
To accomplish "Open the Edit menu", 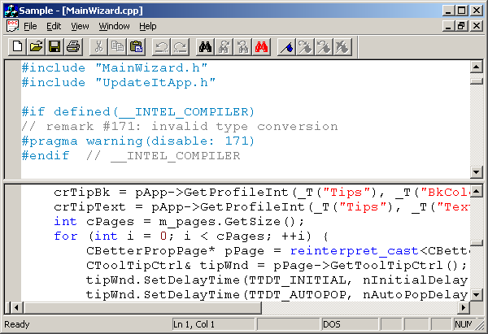I will click(54, 26).
